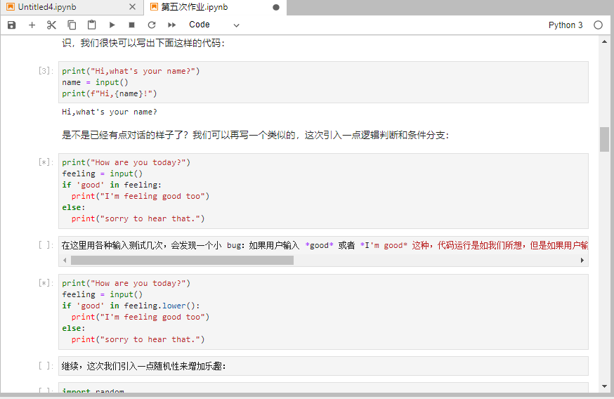Click the vertical scrollbar up arrow

click(604, 41)
